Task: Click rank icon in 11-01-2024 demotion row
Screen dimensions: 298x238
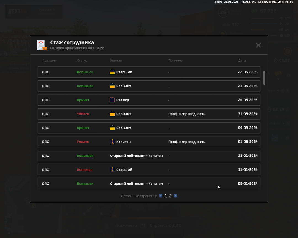Action: [x=112, y=170]
